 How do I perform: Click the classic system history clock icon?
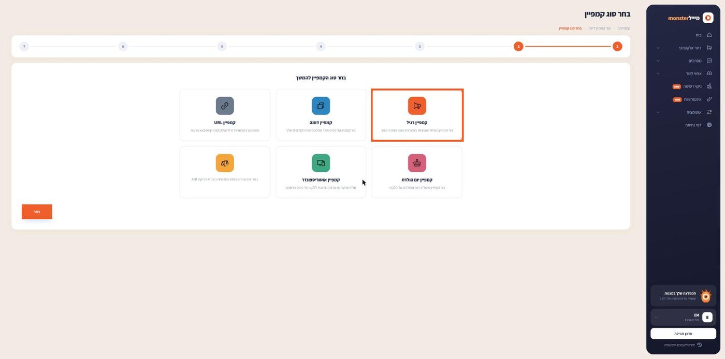point(700,345)
